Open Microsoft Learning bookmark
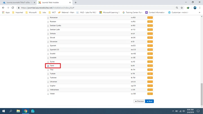The image size is (203, 114). click(x=110, y=12)
